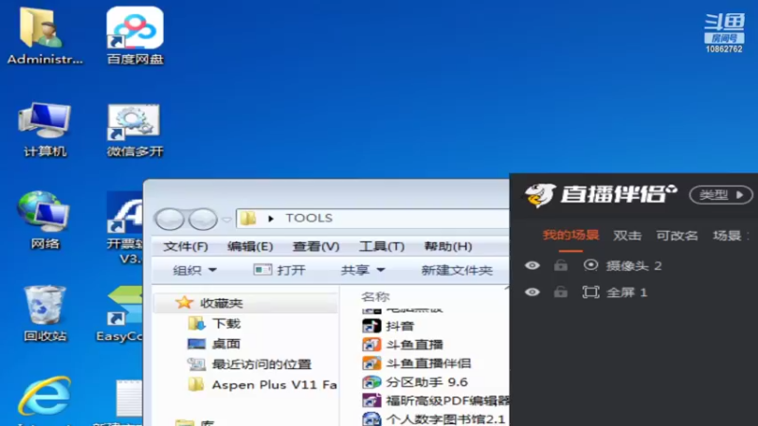Toggle visibility eye of 全屏 1
758x426 pixels.
coord(532,293)
